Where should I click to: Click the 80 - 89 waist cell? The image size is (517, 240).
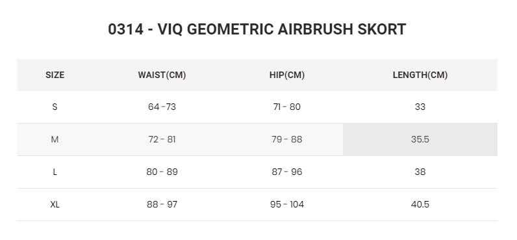pyautogui.click(x=162, y=172)
